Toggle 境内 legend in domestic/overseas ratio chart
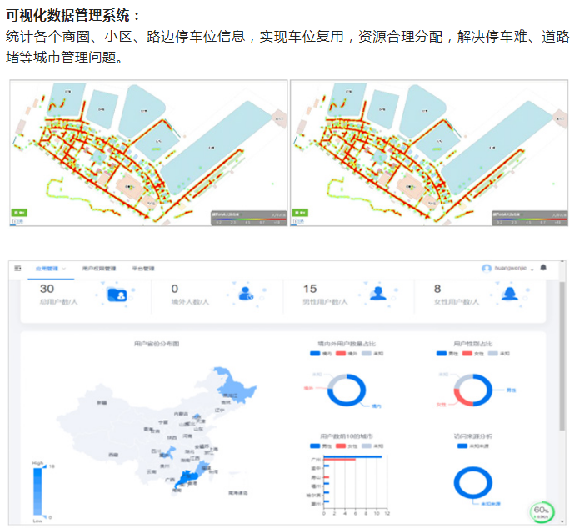574x529 pixels. click(x=315, y=353)
